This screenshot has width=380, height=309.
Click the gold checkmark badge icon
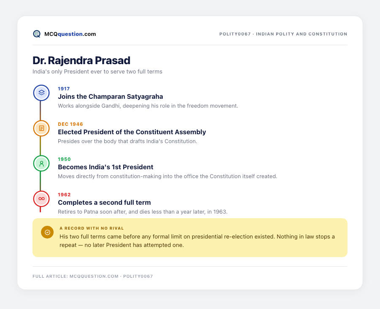point(47,232)
